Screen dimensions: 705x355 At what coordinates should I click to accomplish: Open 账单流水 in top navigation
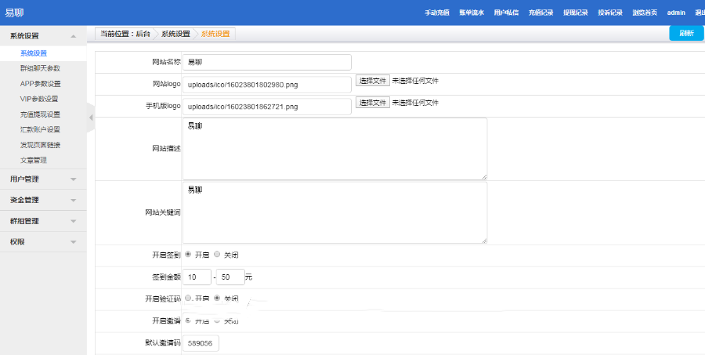pos(472,13)
